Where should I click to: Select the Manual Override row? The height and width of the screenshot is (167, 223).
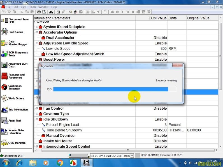point(126,135)
